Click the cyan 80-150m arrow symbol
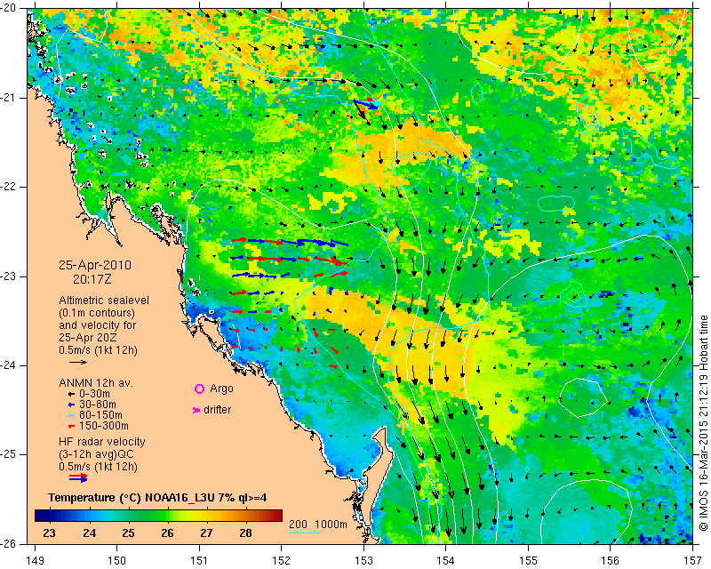The image size is (711, 569). point(71,415)
